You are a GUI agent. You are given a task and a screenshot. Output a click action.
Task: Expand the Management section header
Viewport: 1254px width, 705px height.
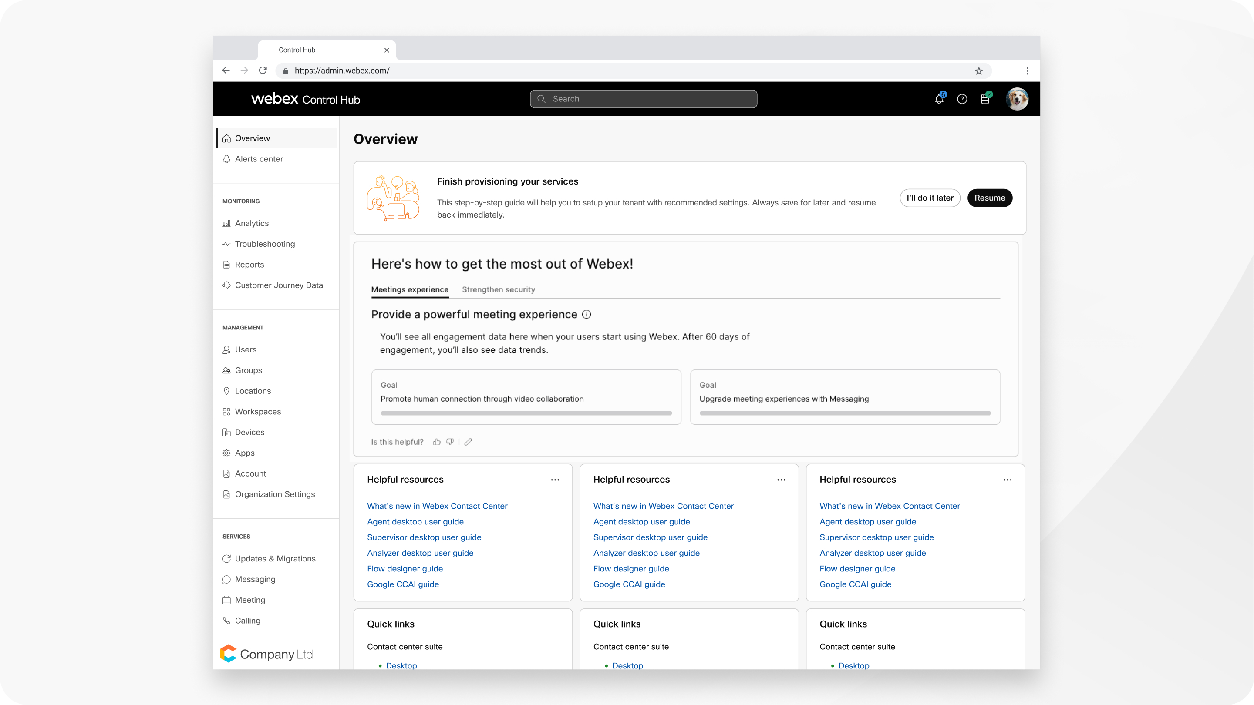click(243, 327)
